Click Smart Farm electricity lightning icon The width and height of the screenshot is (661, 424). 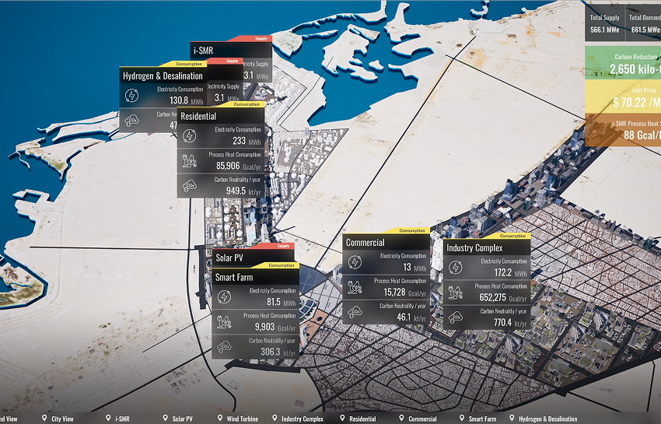(225, 296)
